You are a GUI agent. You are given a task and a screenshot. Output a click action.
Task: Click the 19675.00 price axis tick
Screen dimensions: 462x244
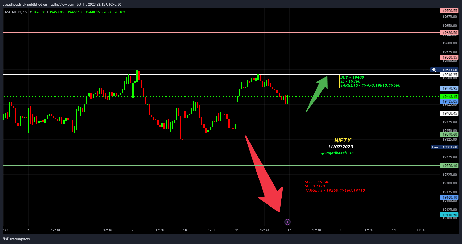pos(450,17)
